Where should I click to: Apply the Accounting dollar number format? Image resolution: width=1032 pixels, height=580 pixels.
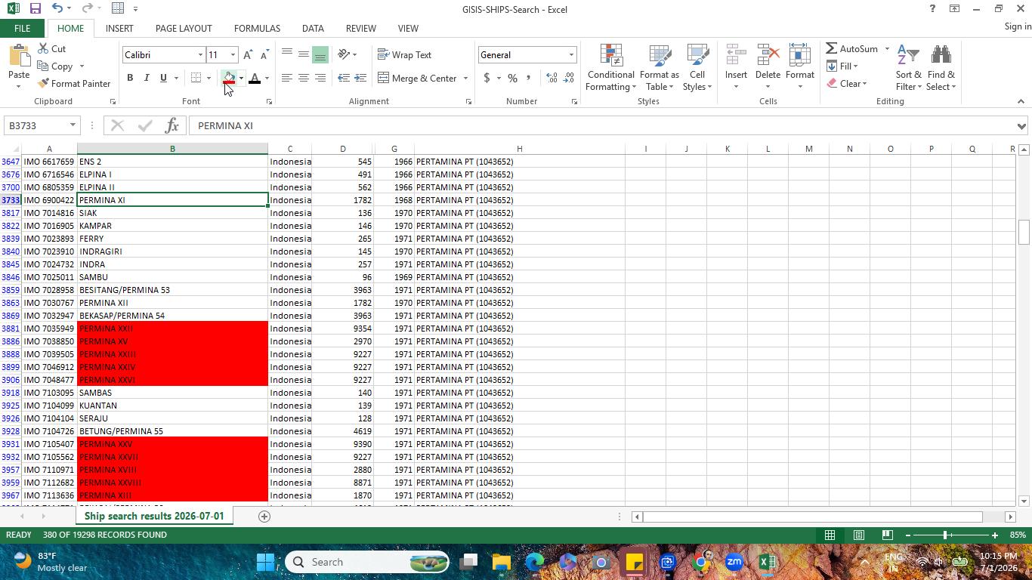click(x=487, y=78)
